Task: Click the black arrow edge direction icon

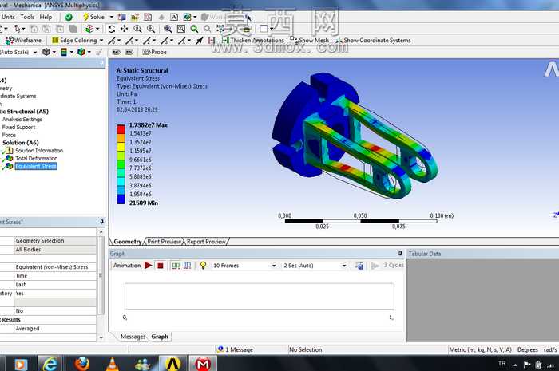Action: (x=200, y=41)
